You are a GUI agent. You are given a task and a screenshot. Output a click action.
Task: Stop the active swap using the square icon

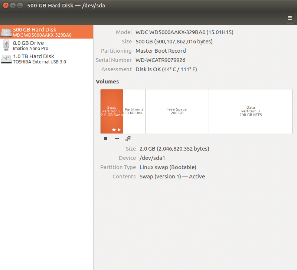[105, 138]
